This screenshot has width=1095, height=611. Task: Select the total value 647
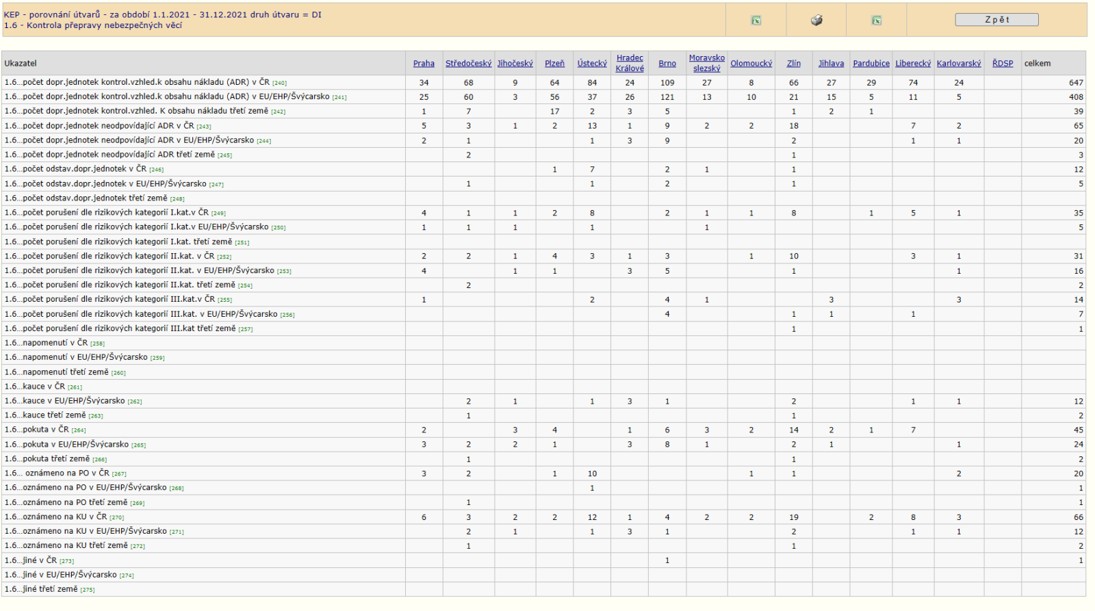tap(1076, 83)
